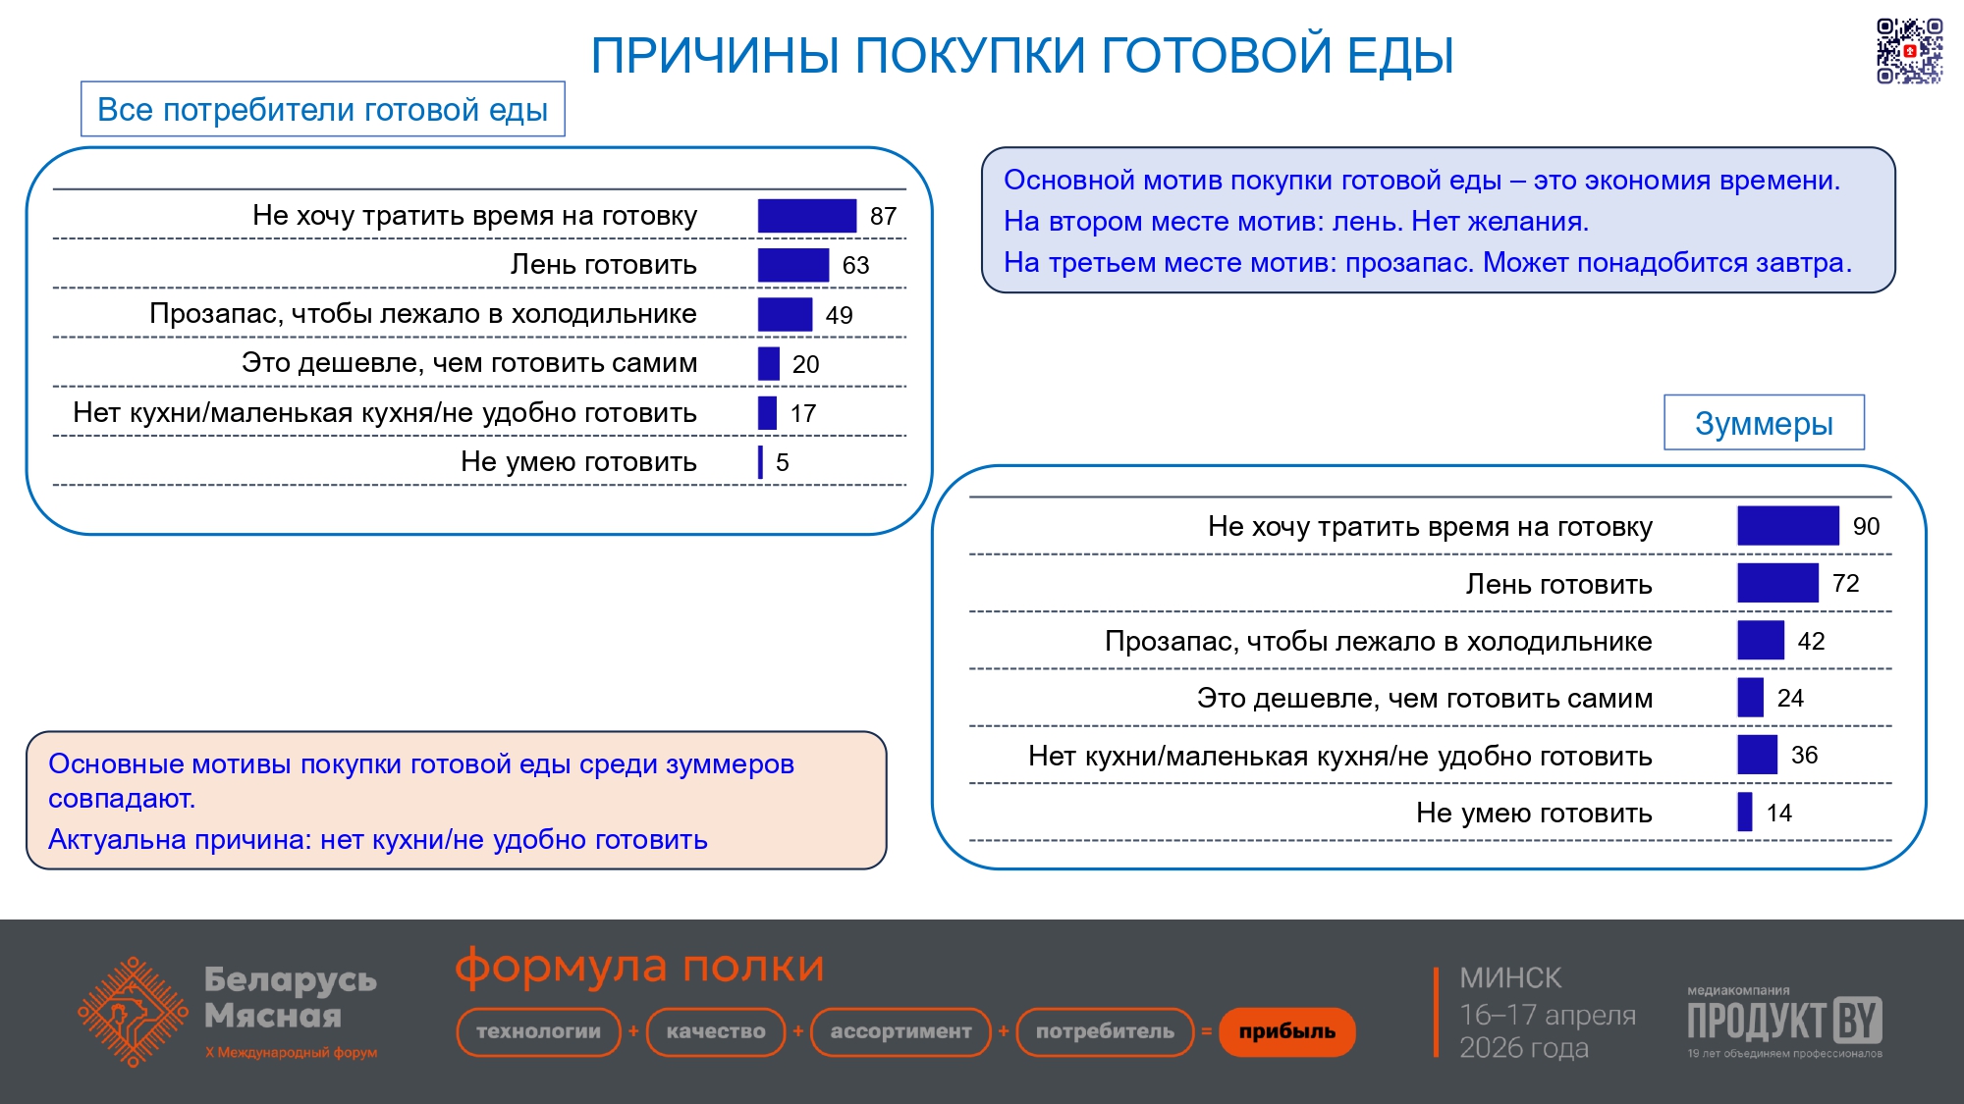
Task: Click the 'качество' pill in the footer
Action: (x=716, y=1031)
